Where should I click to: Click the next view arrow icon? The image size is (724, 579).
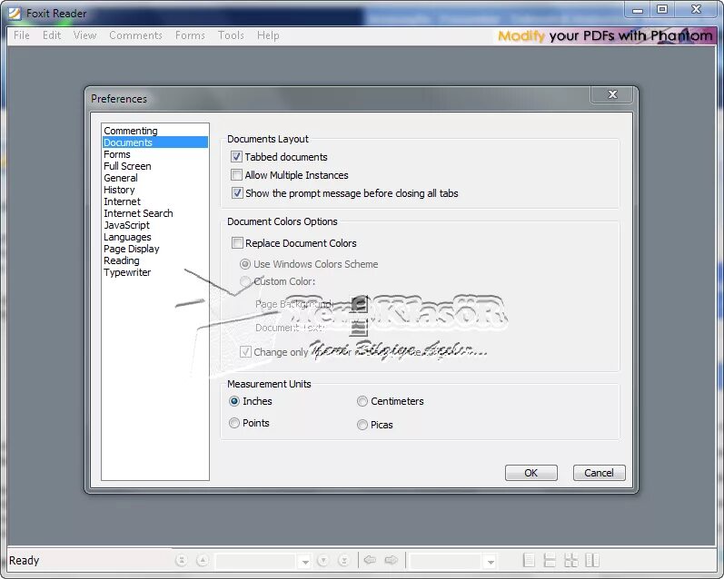tap(392, 560)
